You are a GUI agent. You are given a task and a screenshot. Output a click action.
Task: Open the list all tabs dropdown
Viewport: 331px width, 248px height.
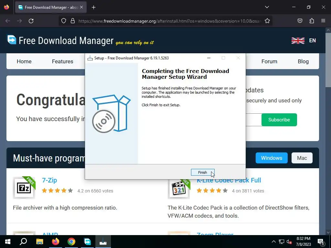[x=267, y=7]
